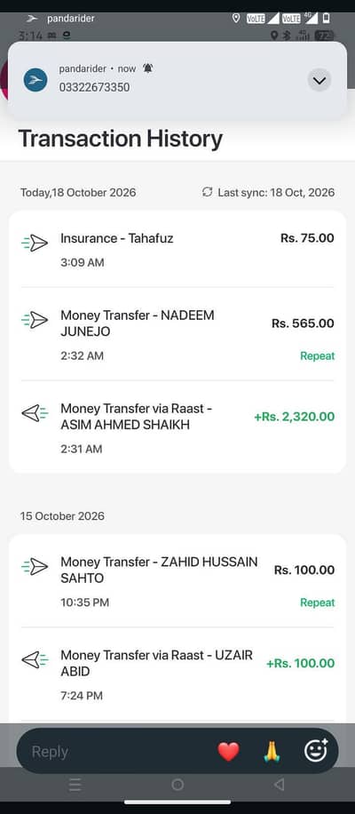Tap the Android back navigation triangle

pyautogui.click(x=279, y=785)
